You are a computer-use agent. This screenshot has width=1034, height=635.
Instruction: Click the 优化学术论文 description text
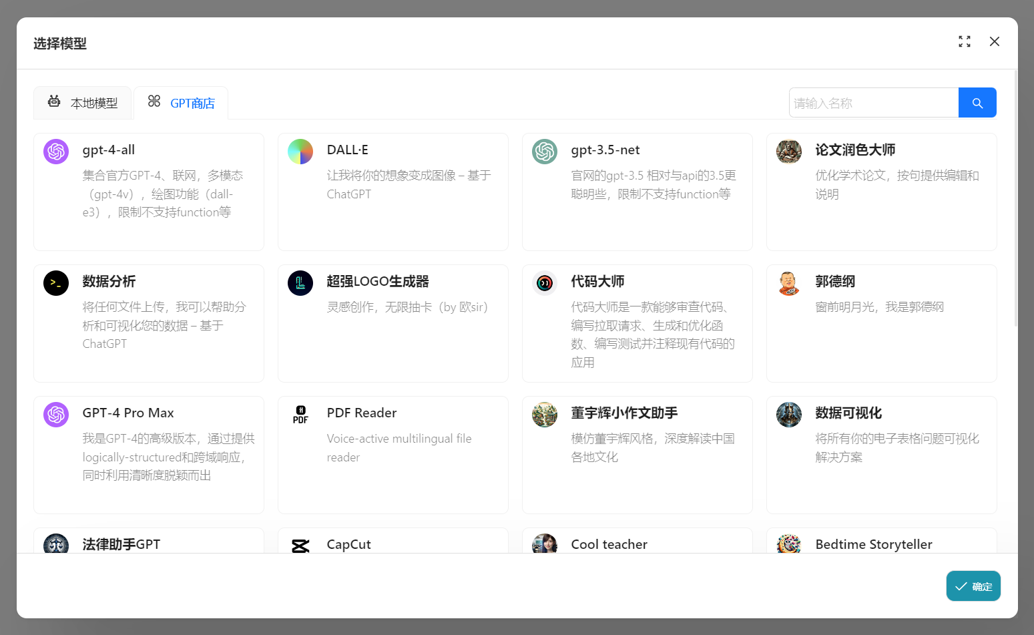897,185
